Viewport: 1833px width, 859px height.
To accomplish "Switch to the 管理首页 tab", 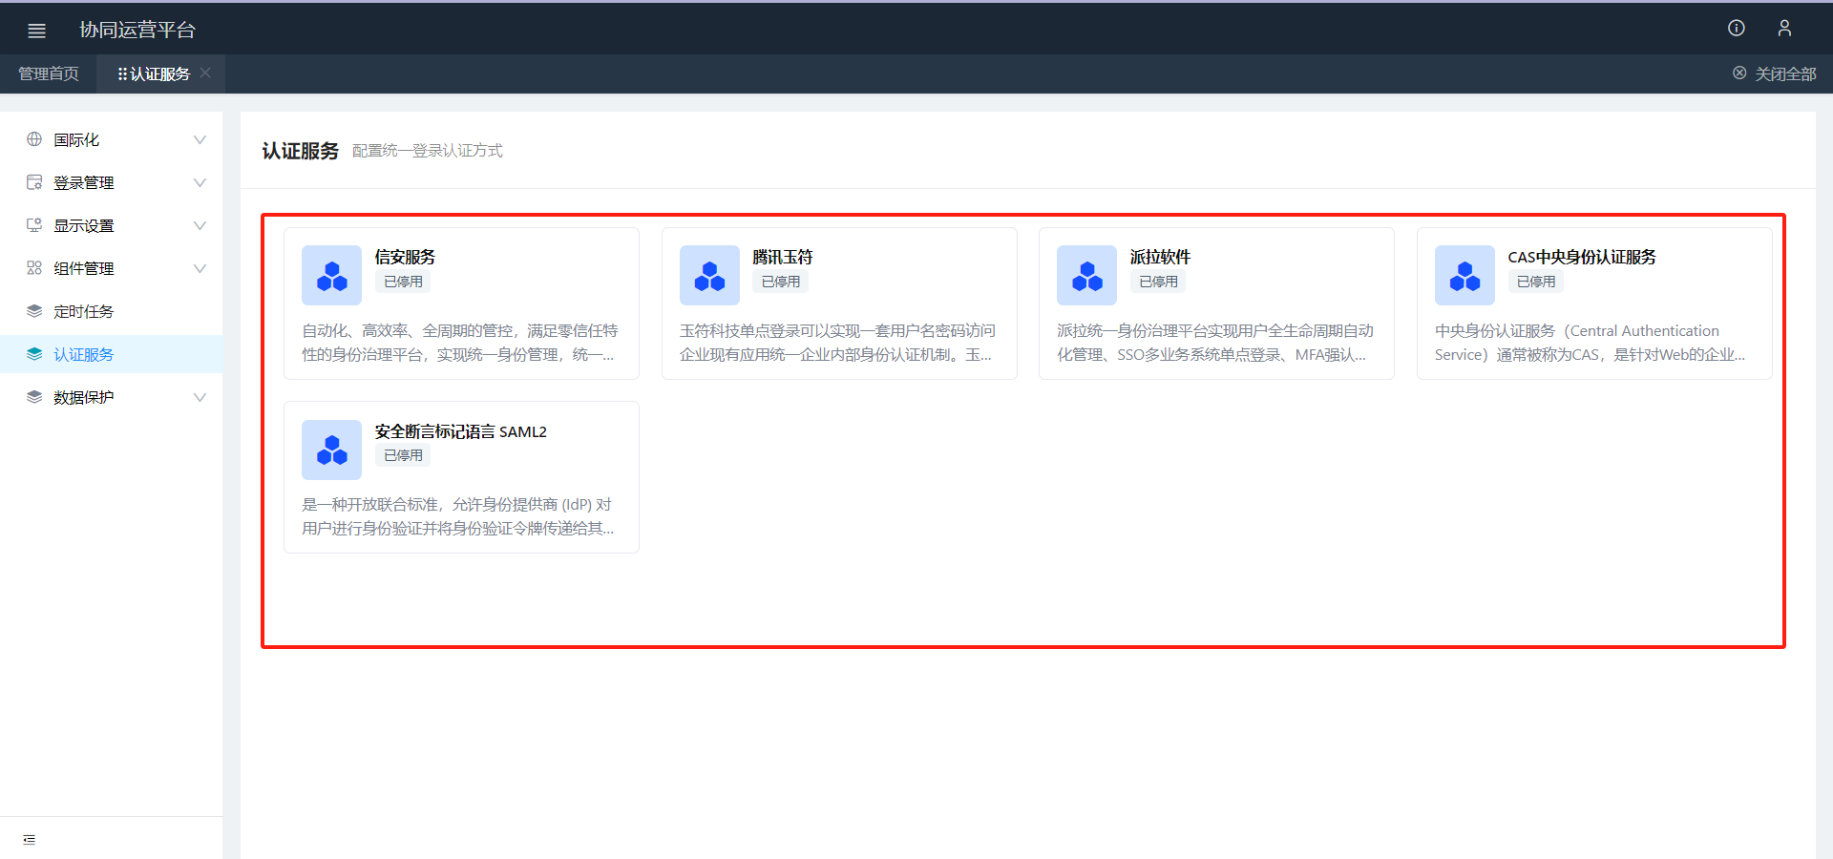I will 49,73.
